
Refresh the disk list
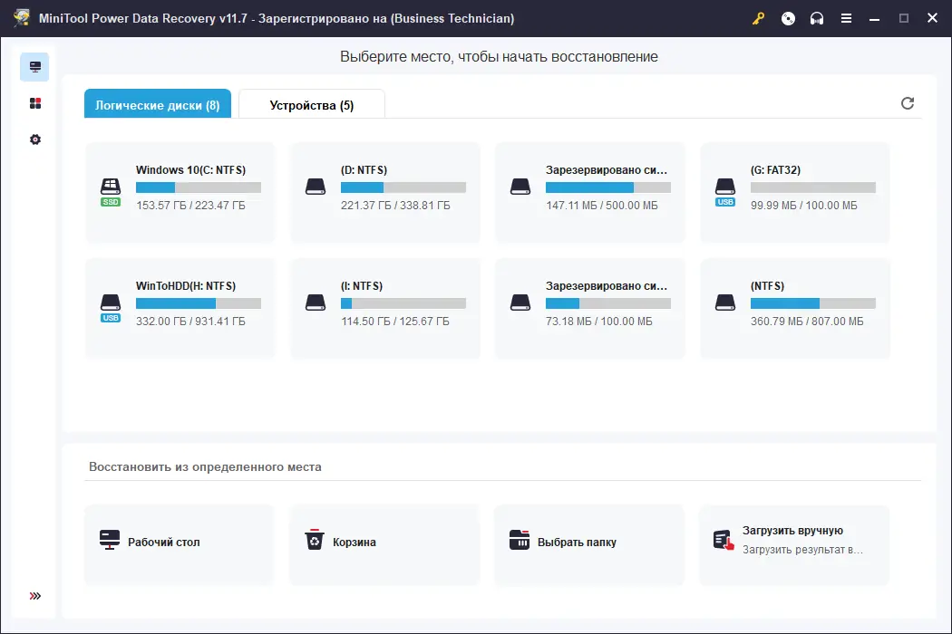[908, 103]
